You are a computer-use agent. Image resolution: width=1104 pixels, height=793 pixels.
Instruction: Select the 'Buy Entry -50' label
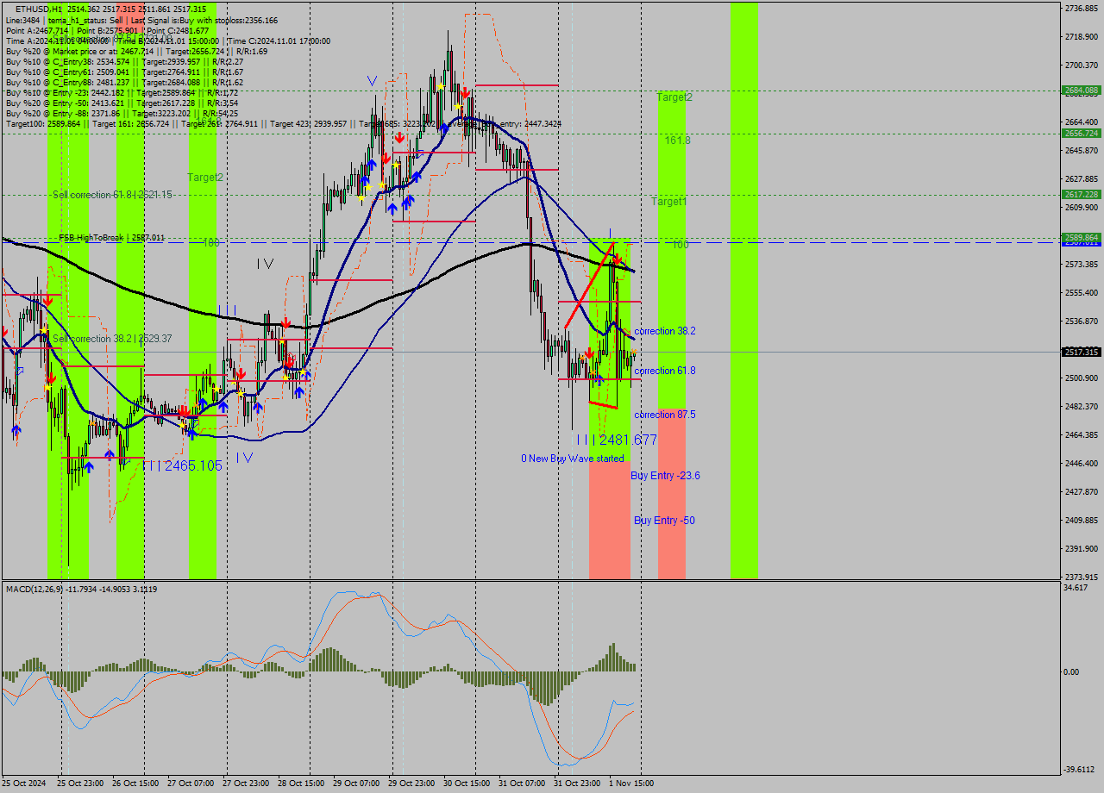tap(664, 521)
